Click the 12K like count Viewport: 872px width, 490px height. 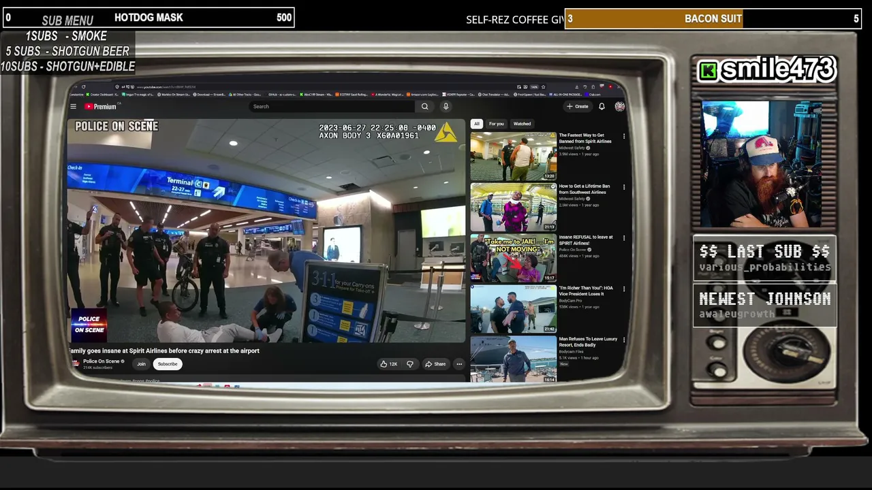[x=393, y=364]
